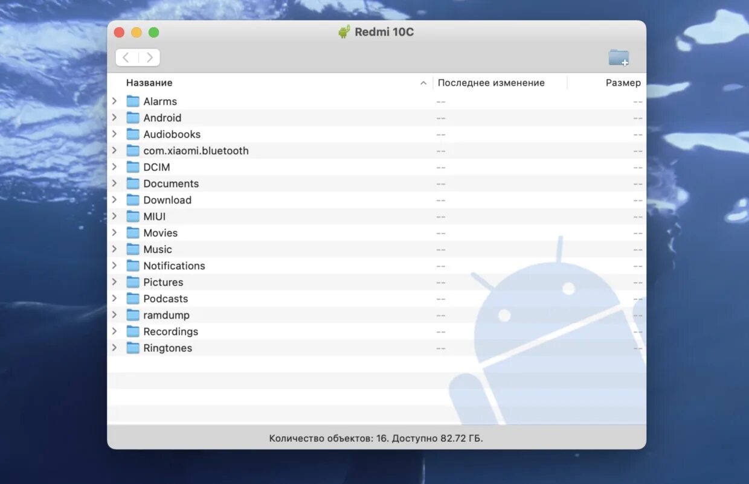Select the Ringtones folder name
Image resolution: width=749 pixels, height=484 pixels.
tap(167, 348)
